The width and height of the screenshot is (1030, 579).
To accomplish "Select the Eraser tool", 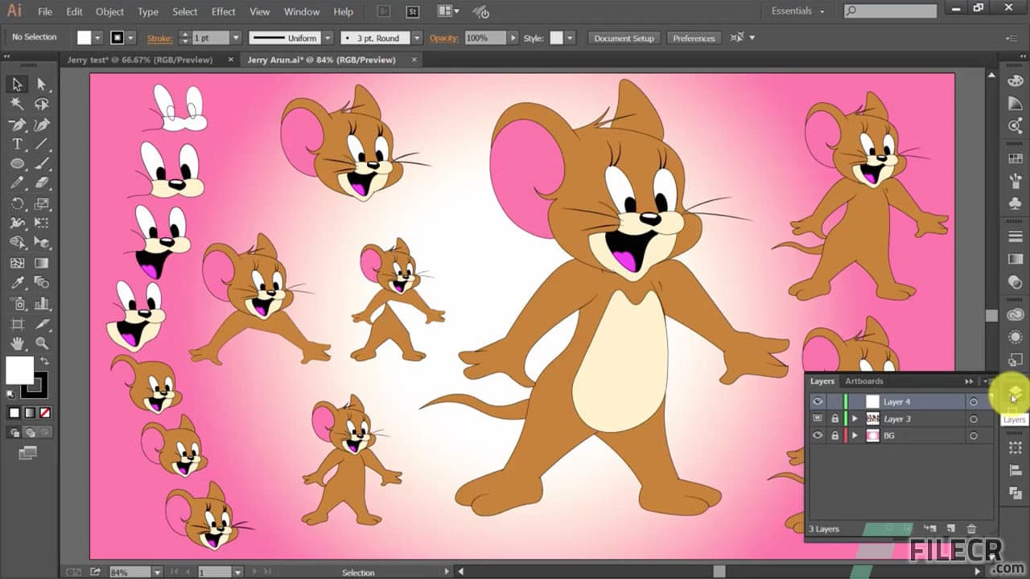I will (42, 182).
